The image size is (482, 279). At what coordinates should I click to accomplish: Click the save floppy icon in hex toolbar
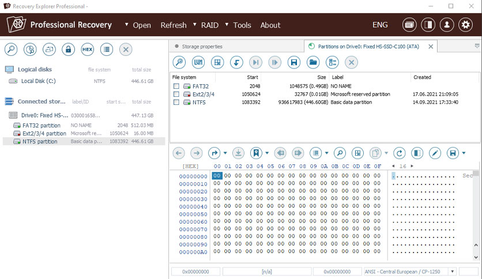coord(453,153)
